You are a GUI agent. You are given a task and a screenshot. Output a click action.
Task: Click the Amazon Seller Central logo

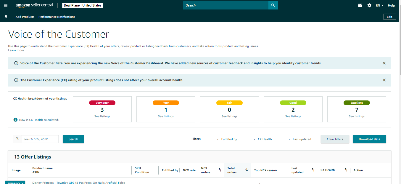34,5
